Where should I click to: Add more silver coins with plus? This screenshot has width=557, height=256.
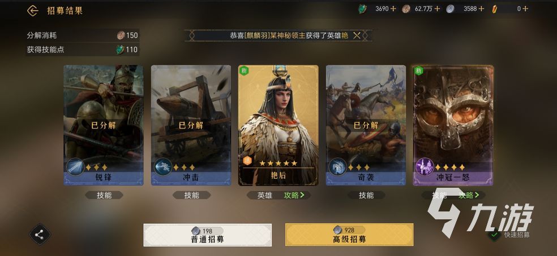point(481,9)
